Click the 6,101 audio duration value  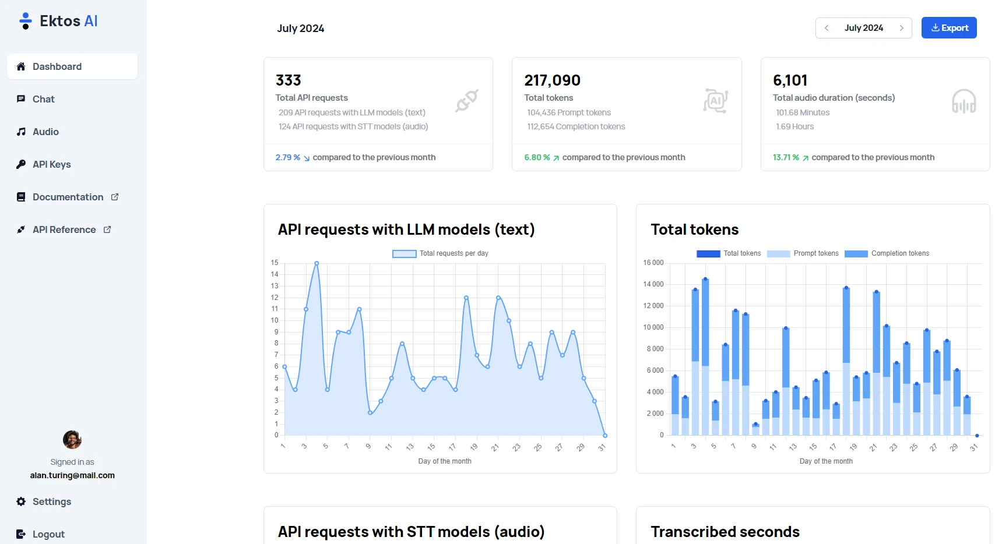[x=790, y=80]
